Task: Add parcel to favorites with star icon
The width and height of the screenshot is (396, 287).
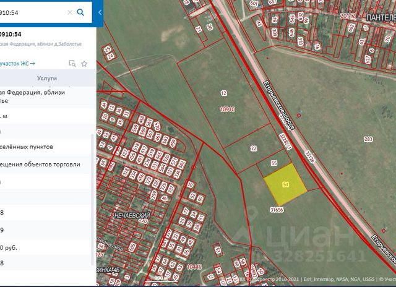Action: (x=84, y=64)
